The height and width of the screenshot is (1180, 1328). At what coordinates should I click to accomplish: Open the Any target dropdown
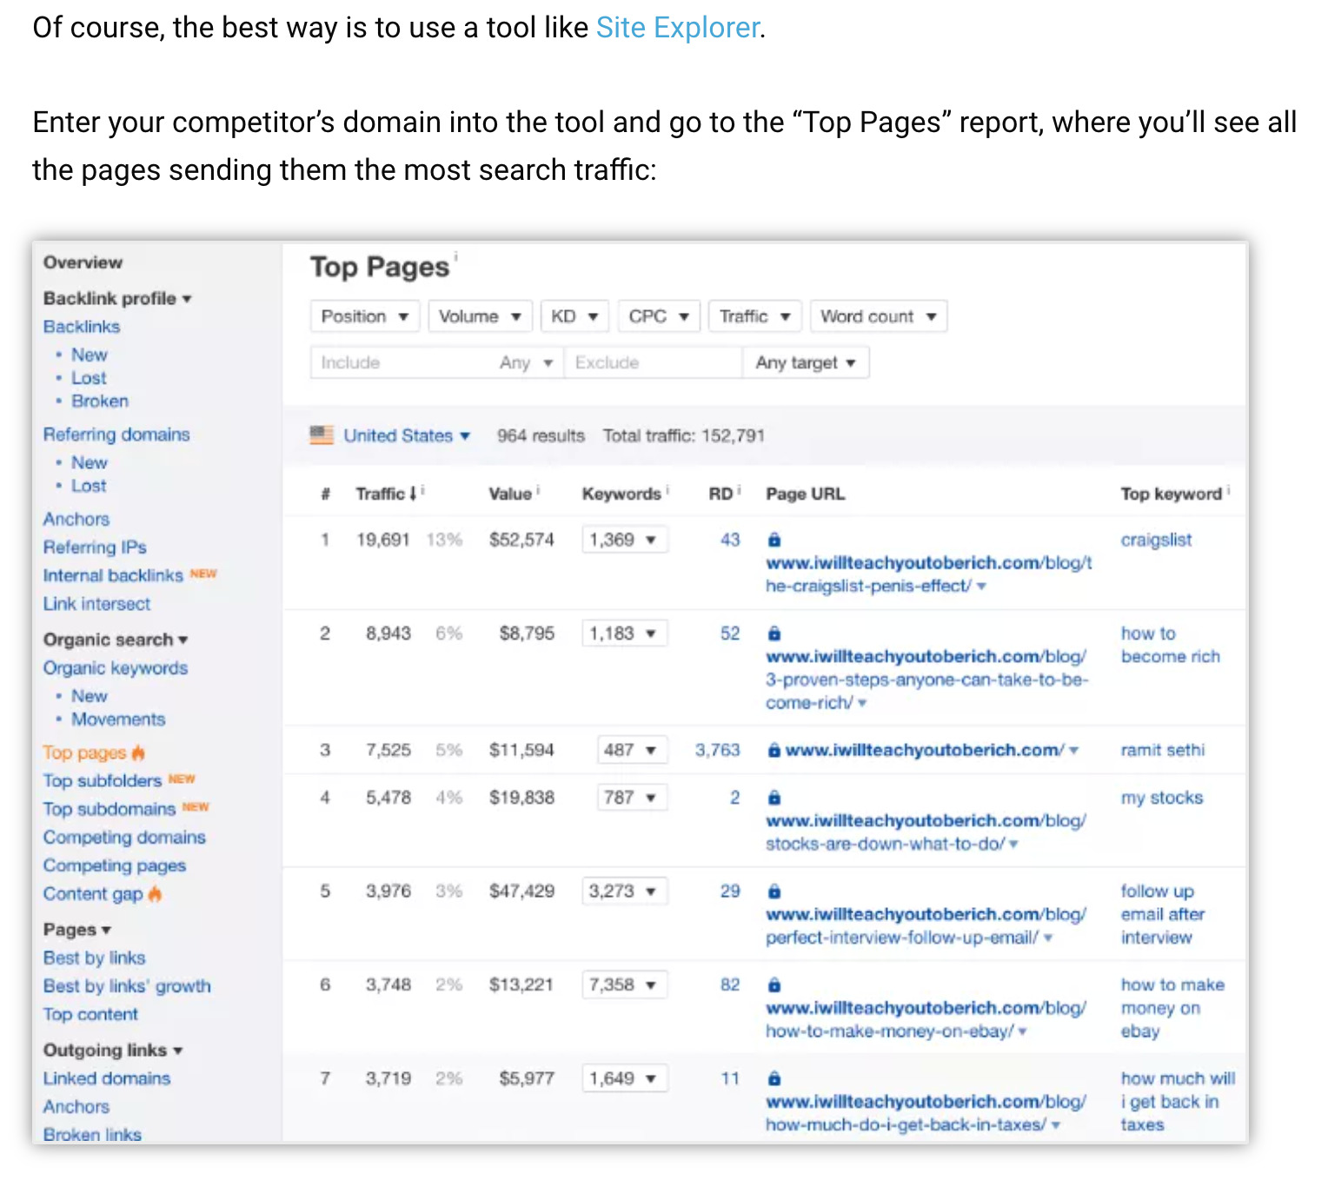(805, 362)
